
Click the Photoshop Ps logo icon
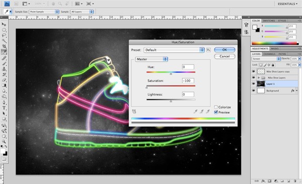(x=7, y=4)
